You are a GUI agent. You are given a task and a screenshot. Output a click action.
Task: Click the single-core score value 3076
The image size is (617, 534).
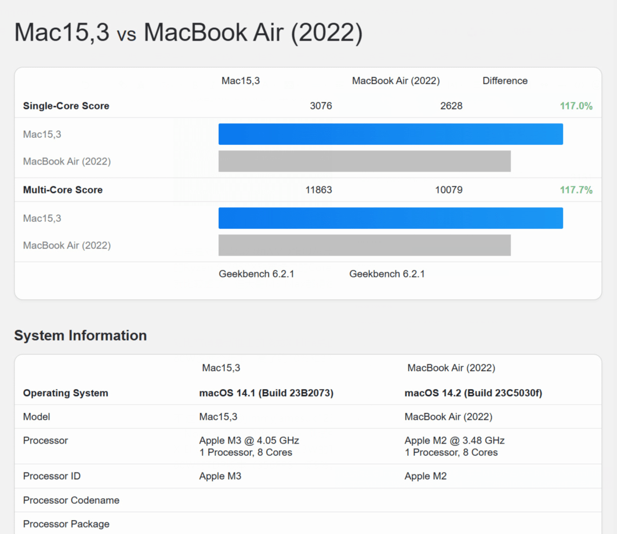321,106
